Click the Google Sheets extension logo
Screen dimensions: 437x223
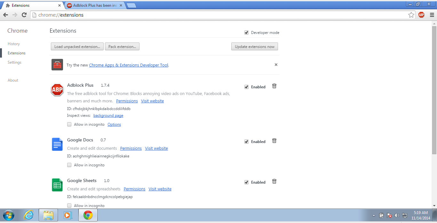point(57,185)
